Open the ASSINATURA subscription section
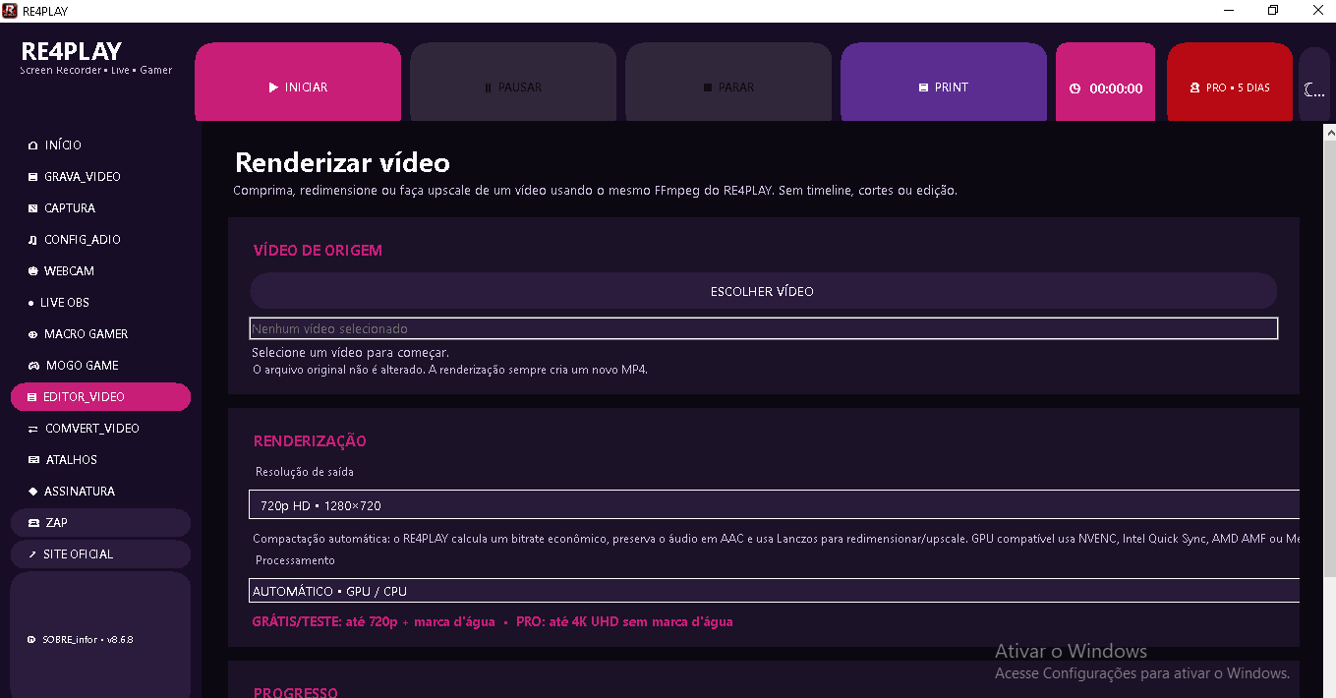1336x698 pixels. click(x=100, y=492)
